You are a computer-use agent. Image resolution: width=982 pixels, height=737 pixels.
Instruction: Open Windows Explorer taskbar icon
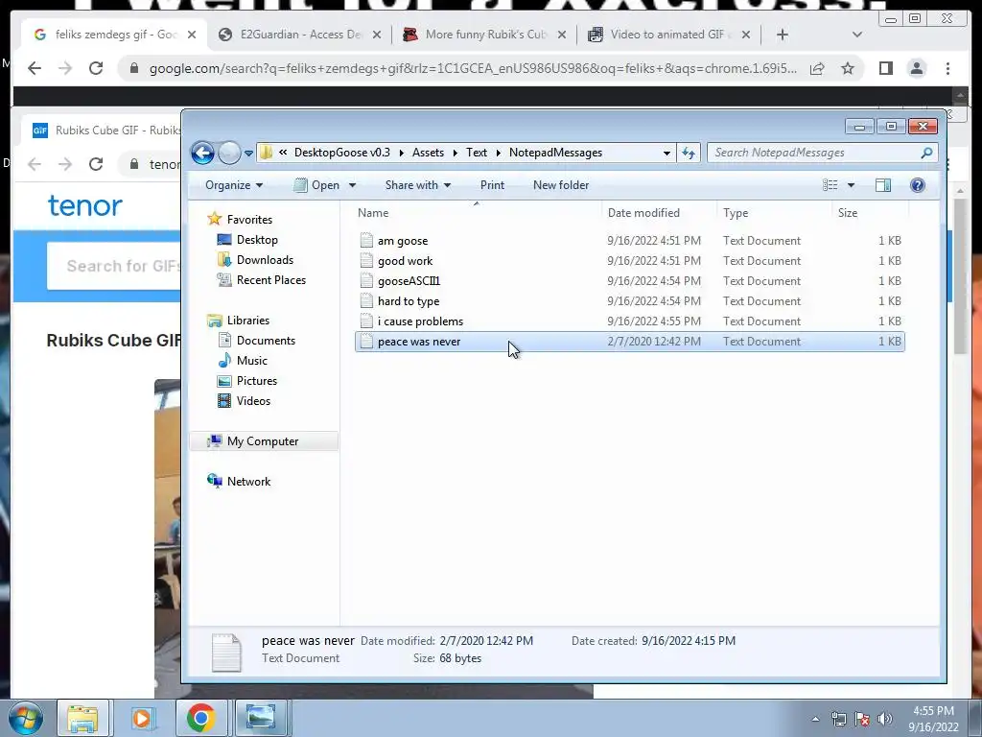[82, 718]
